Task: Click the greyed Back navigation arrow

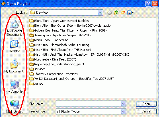Action: pyautogui.click(x=110, y=13)
